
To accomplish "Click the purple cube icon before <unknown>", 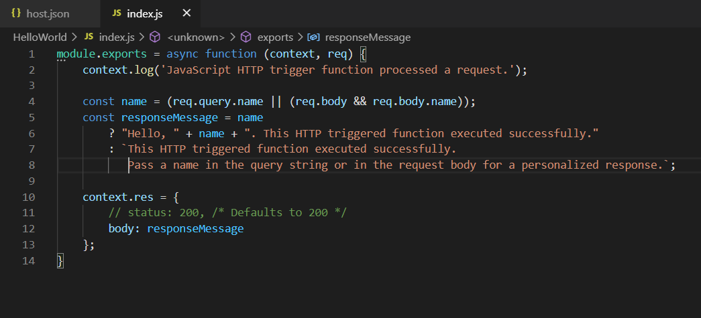I will click(155, 37).
